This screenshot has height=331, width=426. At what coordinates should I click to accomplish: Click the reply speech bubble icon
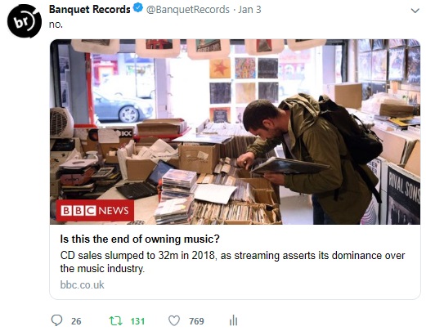(56, 320)
